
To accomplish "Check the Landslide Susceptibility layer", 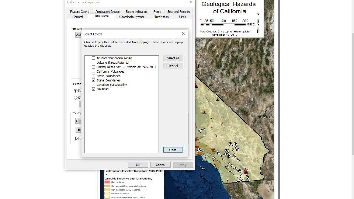I will click(x=93, y=85).
